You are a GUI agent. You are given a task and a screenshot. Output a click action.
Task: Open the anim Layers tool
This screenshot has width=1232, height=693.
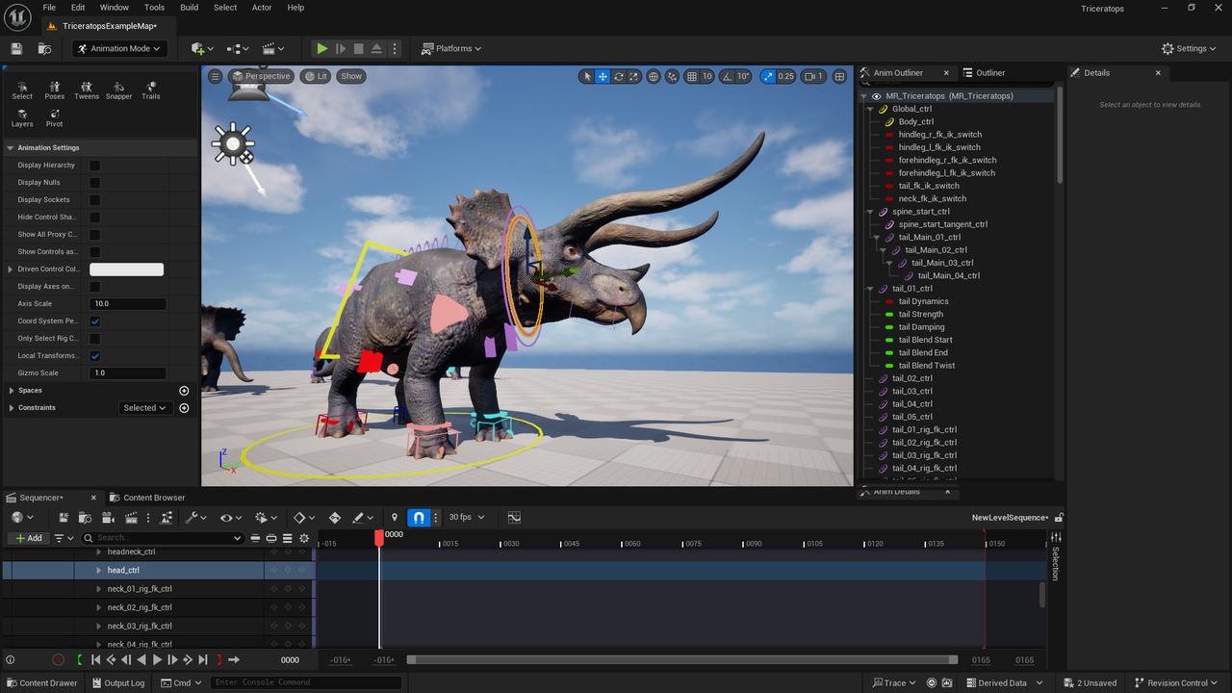(22, 118)
